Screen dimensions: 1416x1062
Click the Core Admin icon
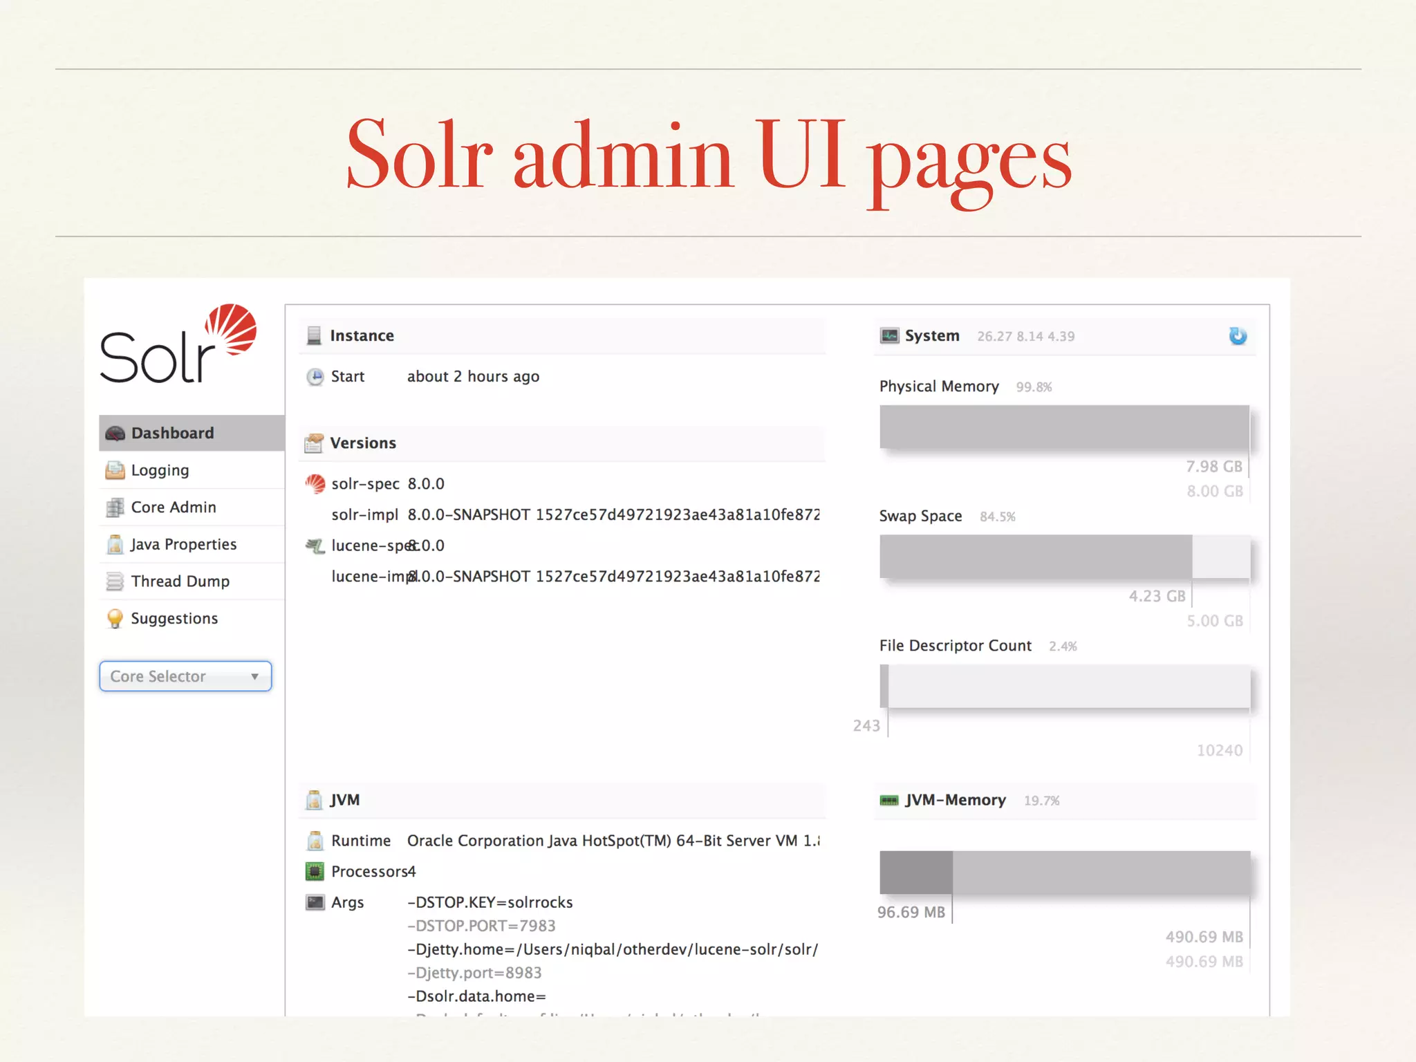(x=115, y=507)
